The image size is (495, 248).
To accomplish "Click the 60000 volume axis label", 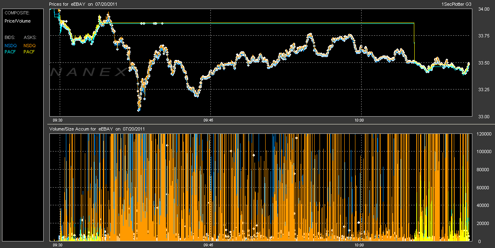I will pos(483,187).
